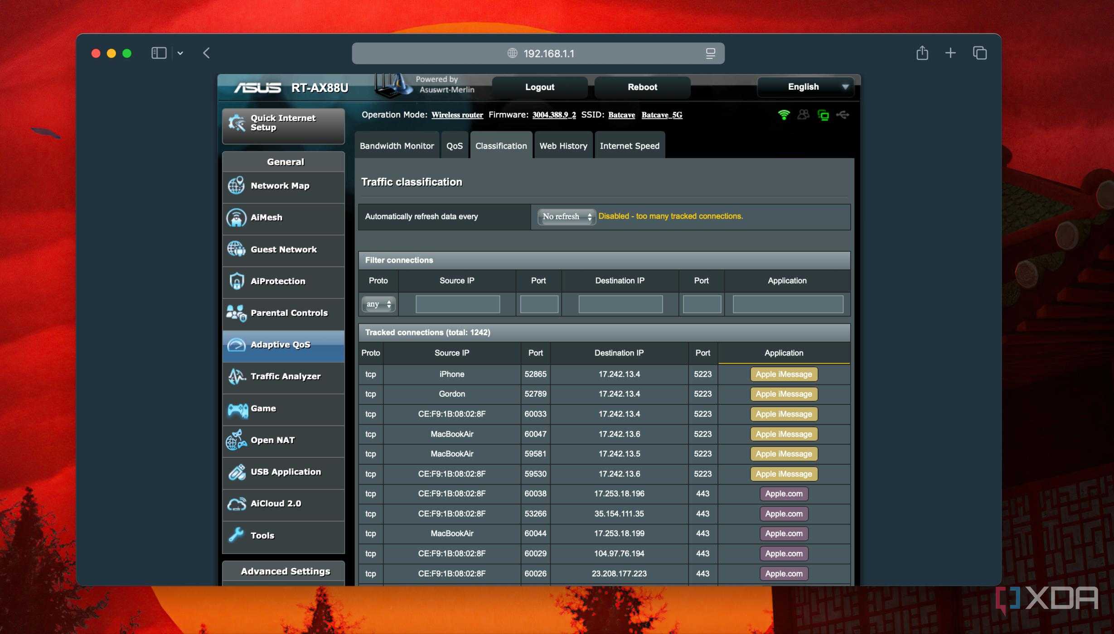Click Apple iMessage label in iPhone row
Image resolution: width=1114 pixels, height=634 pixels.
[x=784, y=374]
